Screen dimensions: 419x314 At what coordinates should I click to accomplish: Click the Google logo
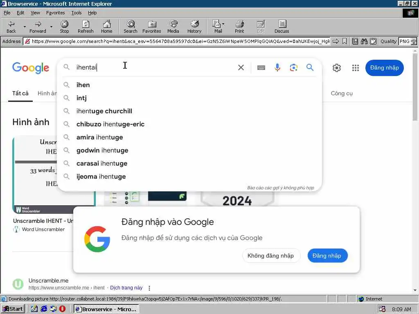(30, 68)
